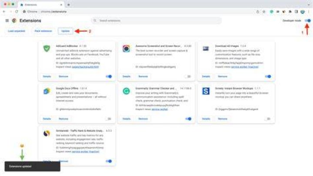Open the Extensions hamburger main menu
This screenshot has width=313, height=176.
click(x=7, y=20)
